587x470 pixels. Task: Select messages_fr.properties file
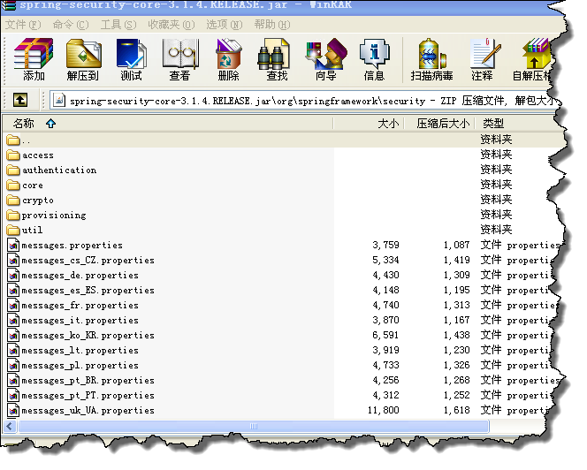click(72, 305)
